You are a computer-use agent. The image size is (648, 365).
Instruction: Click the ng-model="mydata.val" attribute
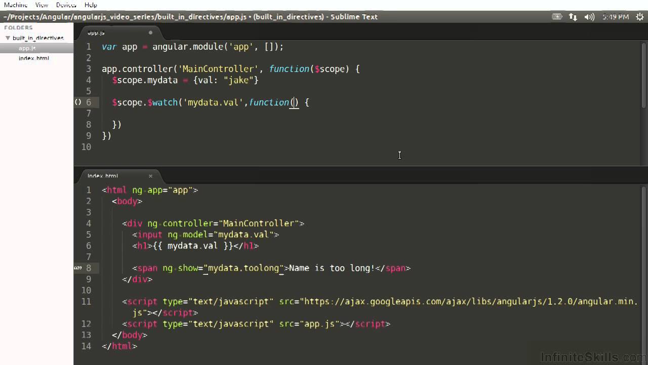(221, 235)
